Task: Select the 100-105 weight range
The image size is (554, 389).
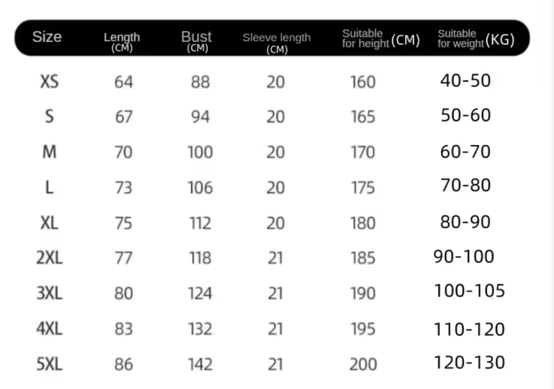Action: point(470,291)
